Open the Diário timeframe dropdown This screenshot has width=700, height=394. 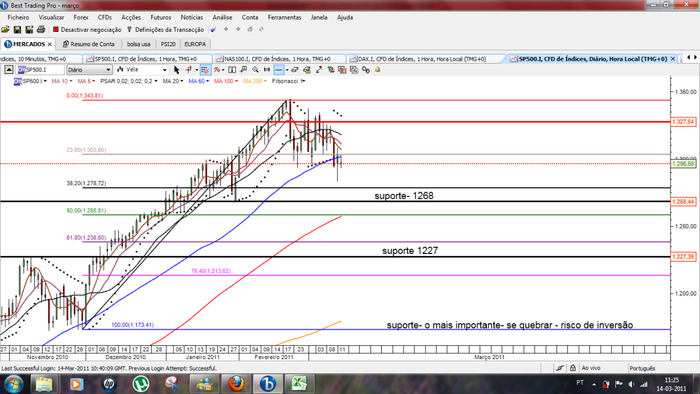coord(89,70)
